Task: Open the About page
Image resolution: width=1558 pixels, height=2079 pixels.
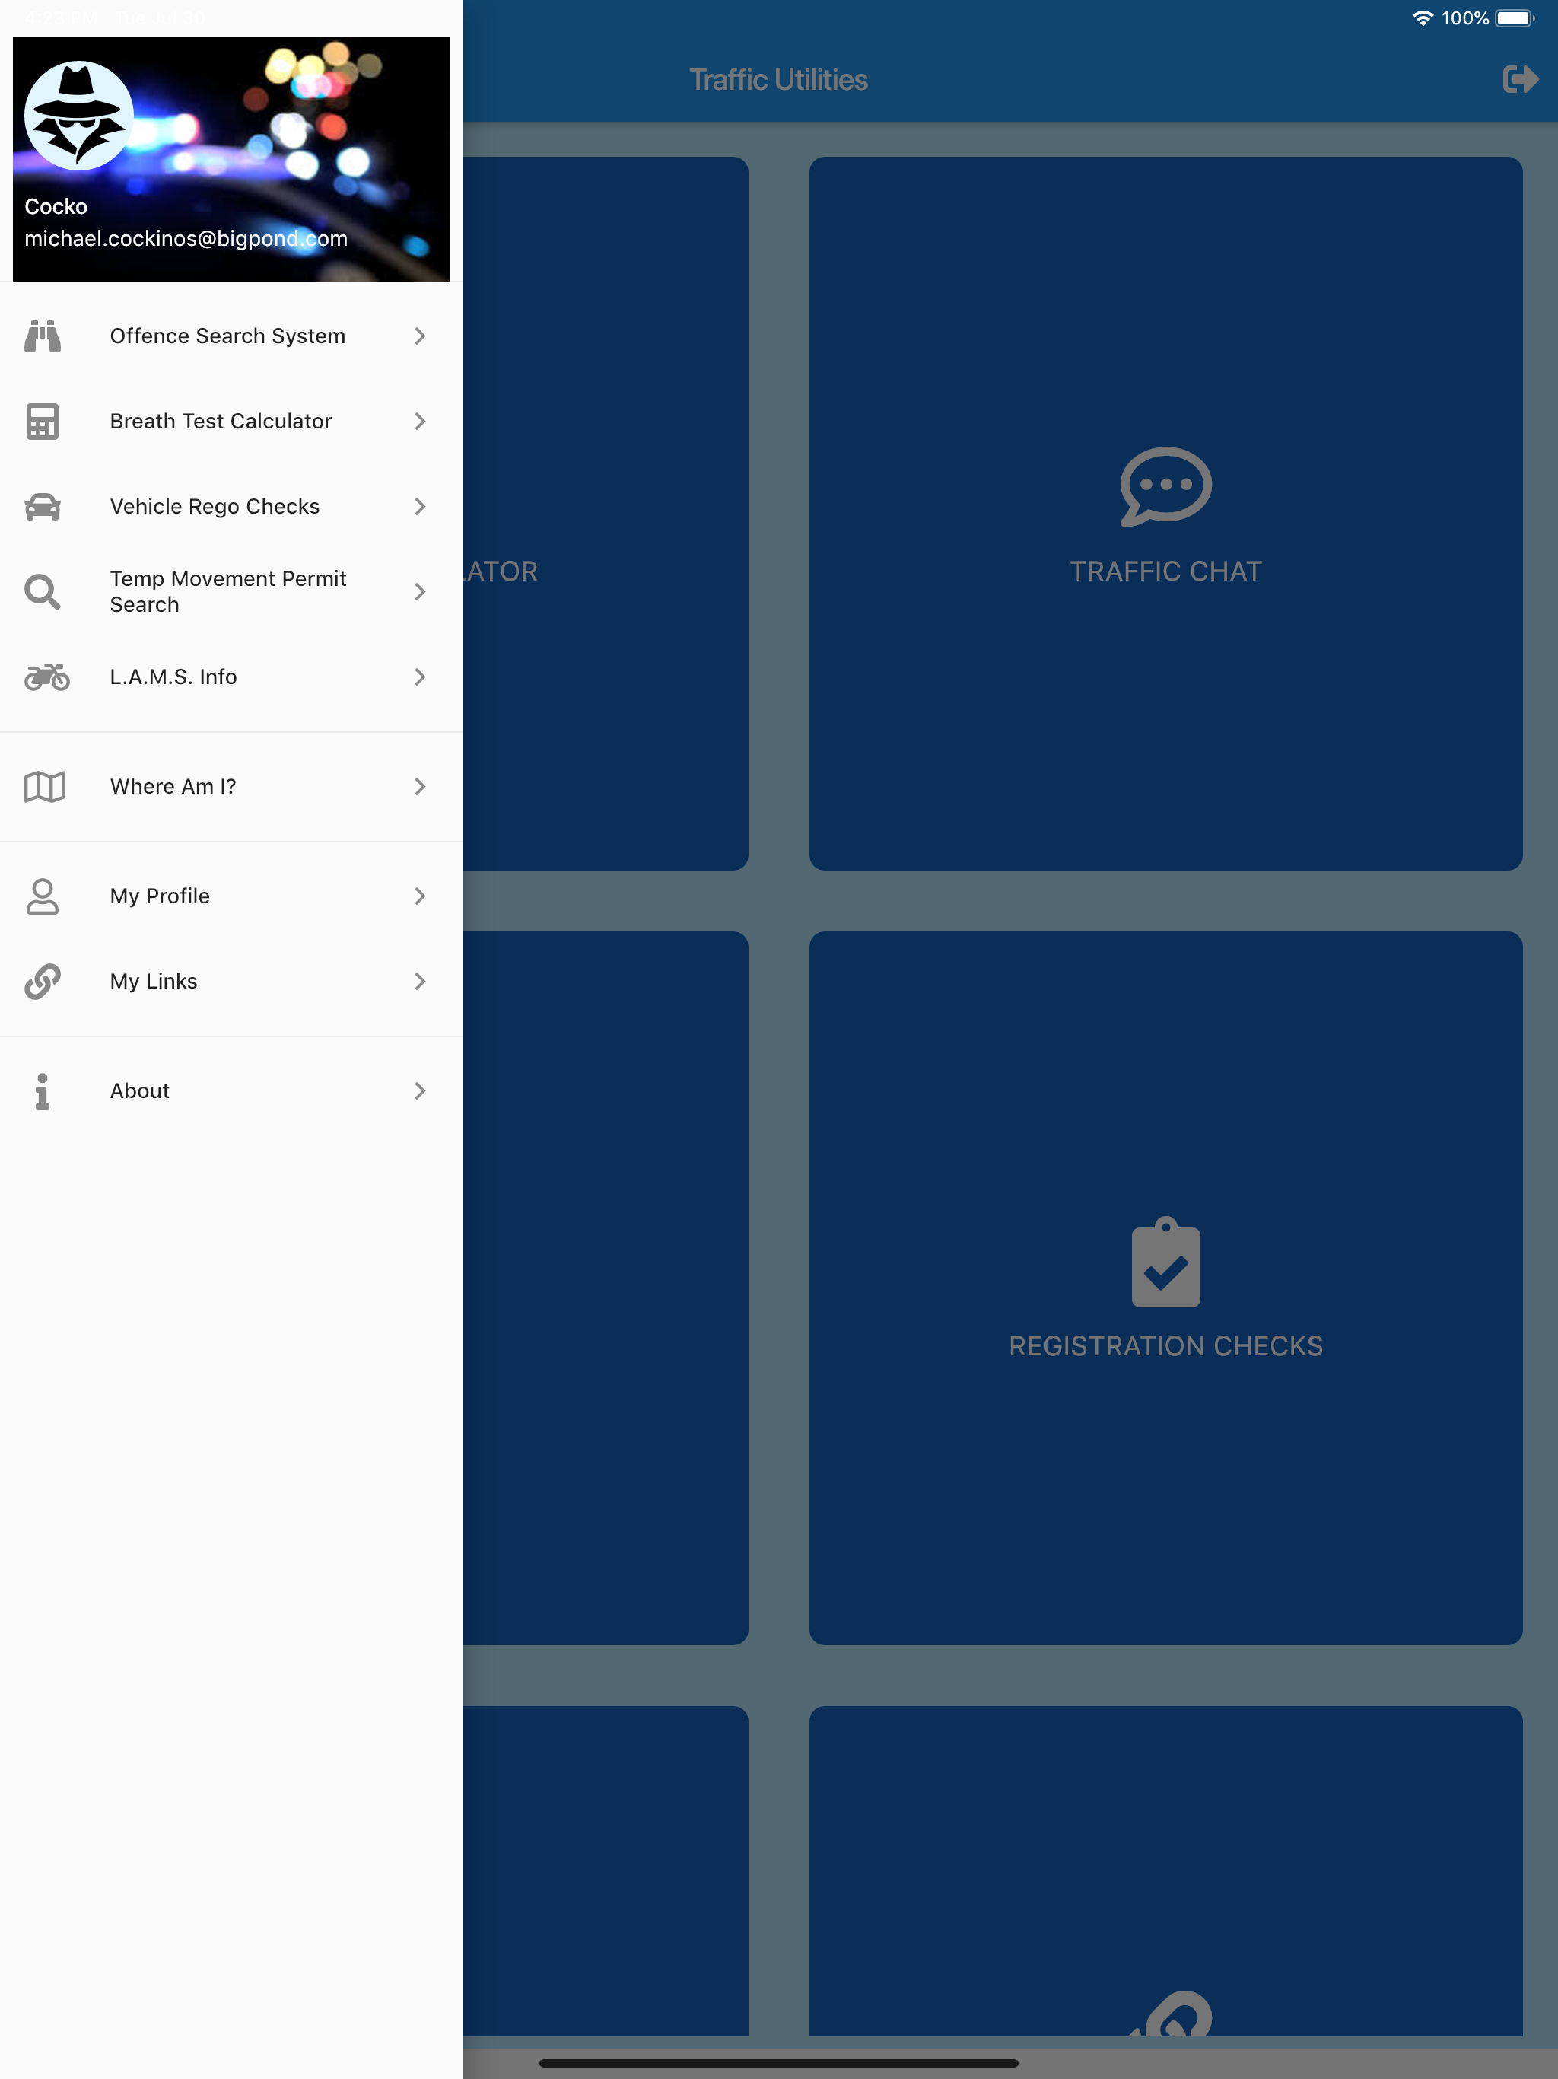Action: click(231, 1091)
